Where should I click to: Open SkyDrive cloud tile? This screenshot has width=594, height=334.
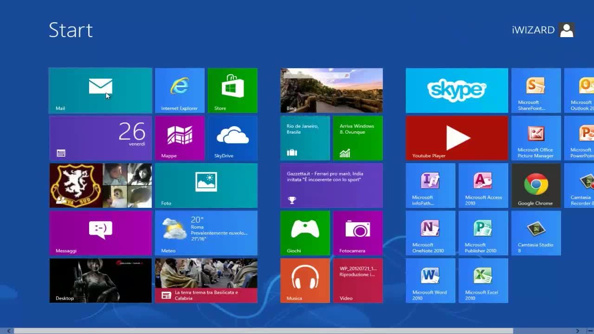pyautogui.click(x=232, y=138)
